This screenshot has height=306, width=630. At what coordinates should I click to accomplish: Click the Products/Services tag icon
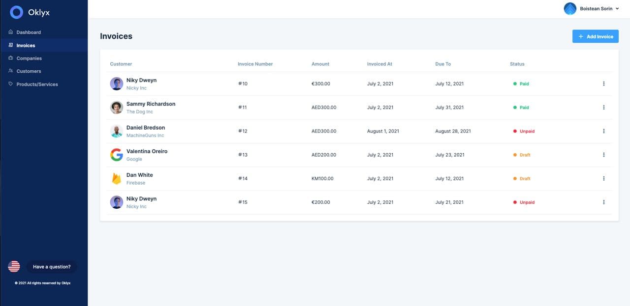coord(11,84)
